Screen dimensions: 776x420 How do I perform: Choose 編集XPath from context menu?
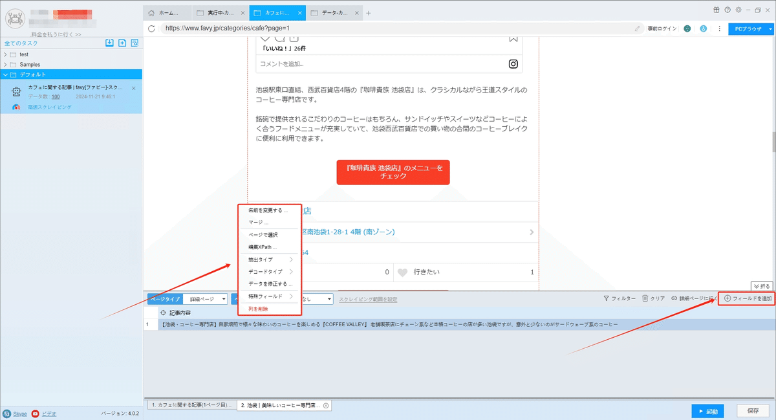(262, 247)
